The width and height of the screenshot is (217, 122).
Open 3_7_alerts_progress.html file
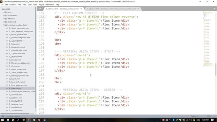(x=18, y=73)
